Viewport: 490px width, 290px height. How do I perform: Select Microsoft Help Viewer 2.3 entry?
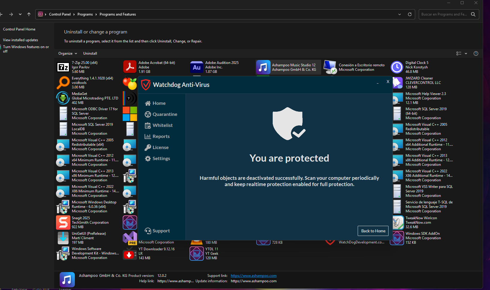tap(422, 98)
